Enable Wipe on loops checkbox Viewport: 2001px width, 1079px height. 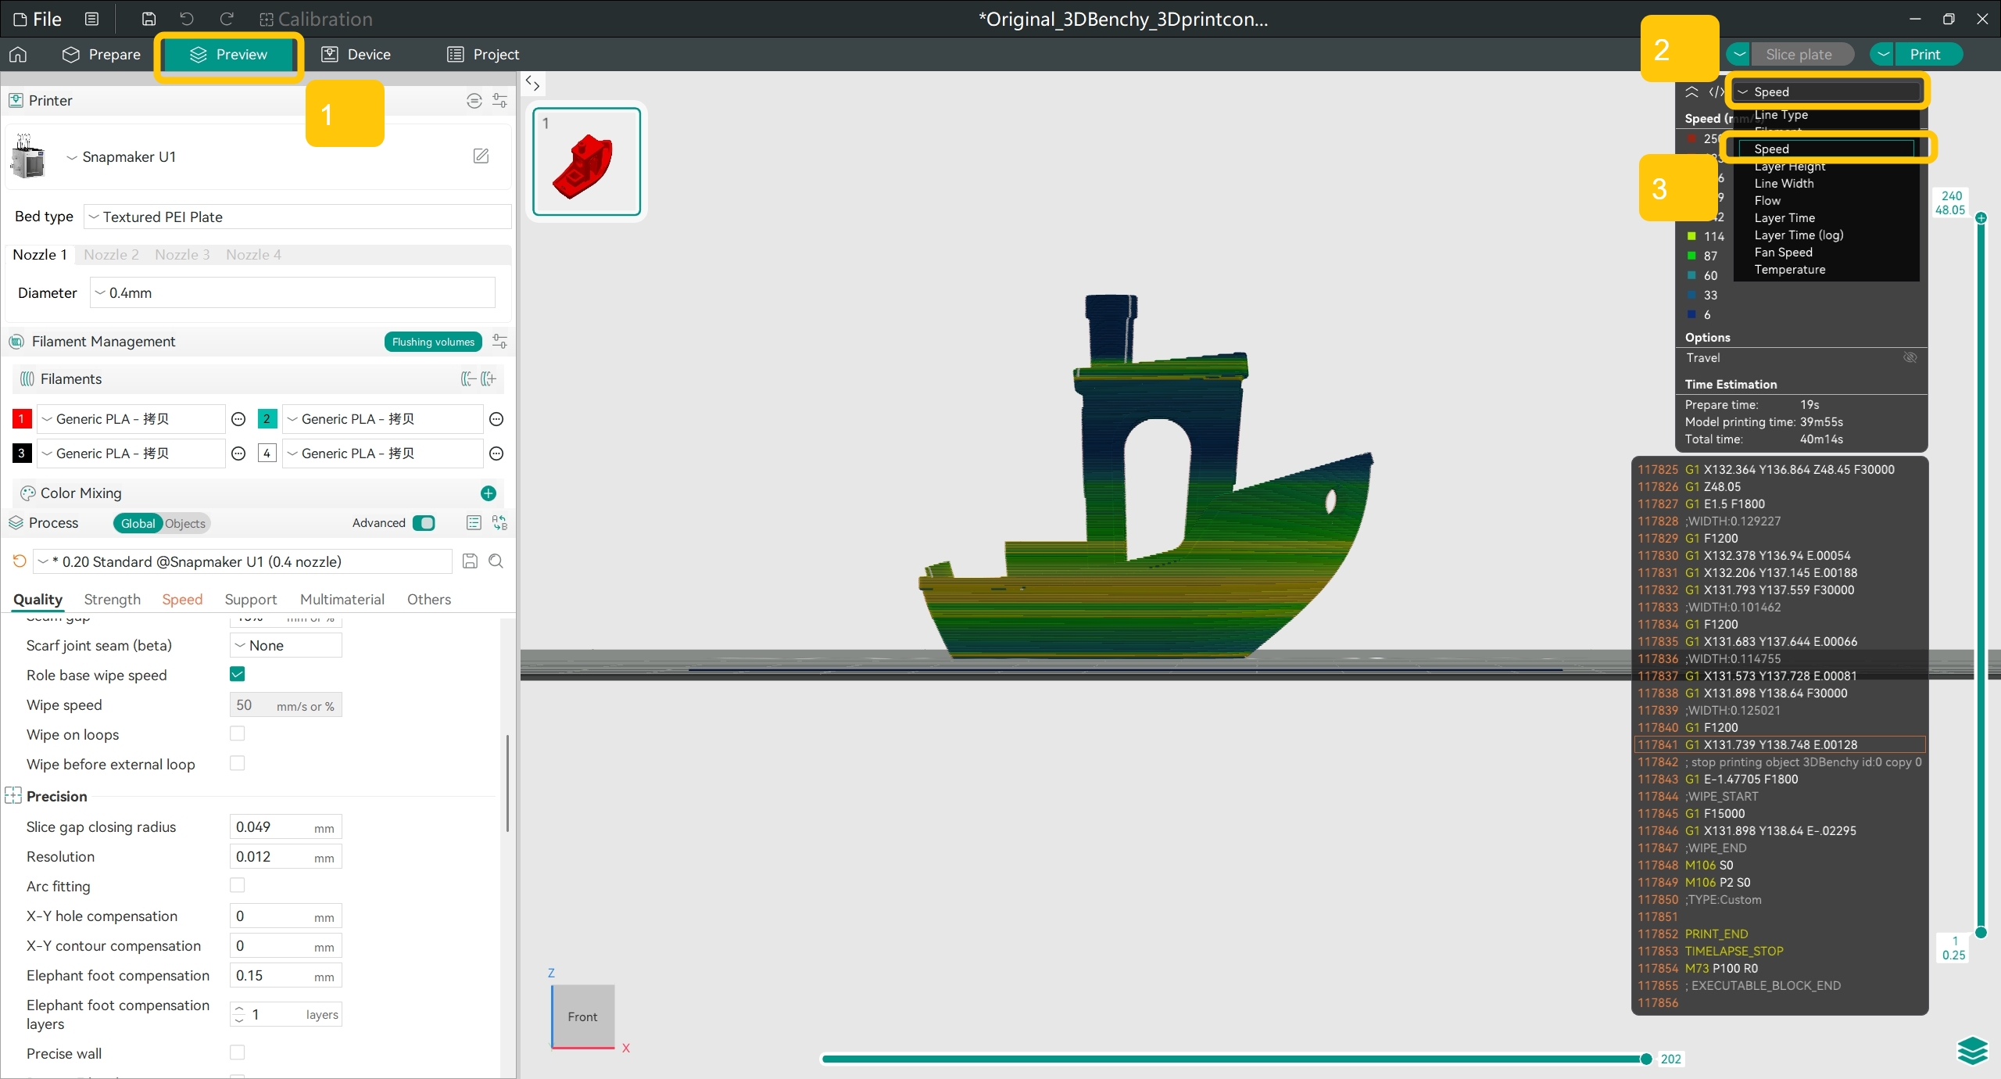(x=238, y=733)
